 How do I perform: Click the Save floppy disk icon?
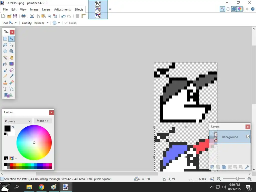click(15, 16)
